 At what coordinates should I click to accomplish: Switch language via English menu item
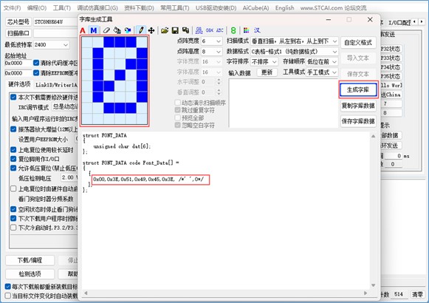[284, 8]
